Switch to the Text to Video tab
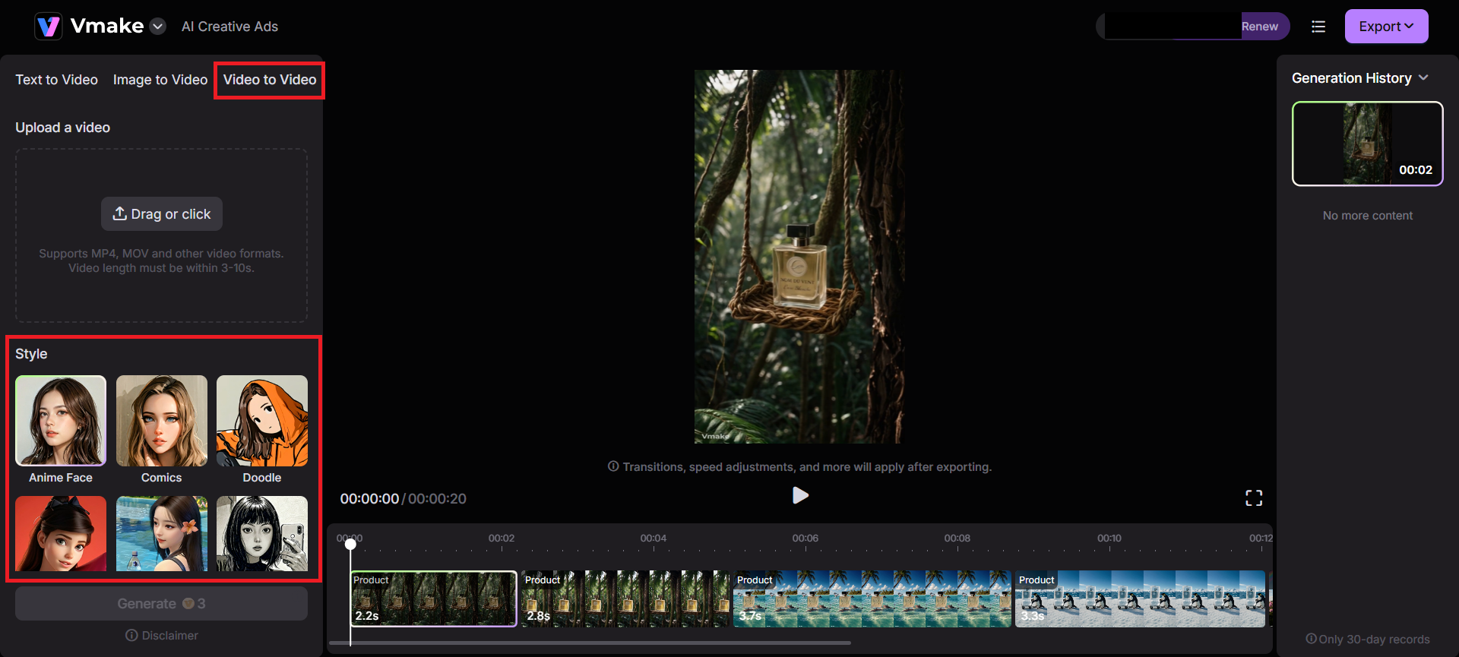This screenshot has width=1459, height=657. [x=57, y=80]
